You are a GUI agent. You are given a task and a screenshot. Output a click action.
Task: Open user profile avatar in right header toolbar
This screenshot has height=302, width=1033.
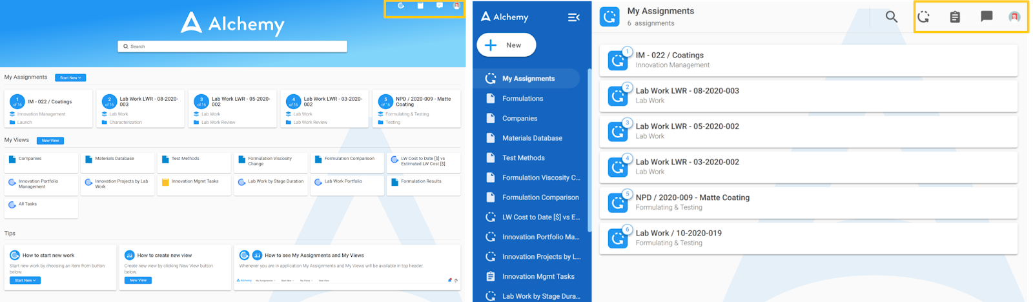pos(1015,17)
